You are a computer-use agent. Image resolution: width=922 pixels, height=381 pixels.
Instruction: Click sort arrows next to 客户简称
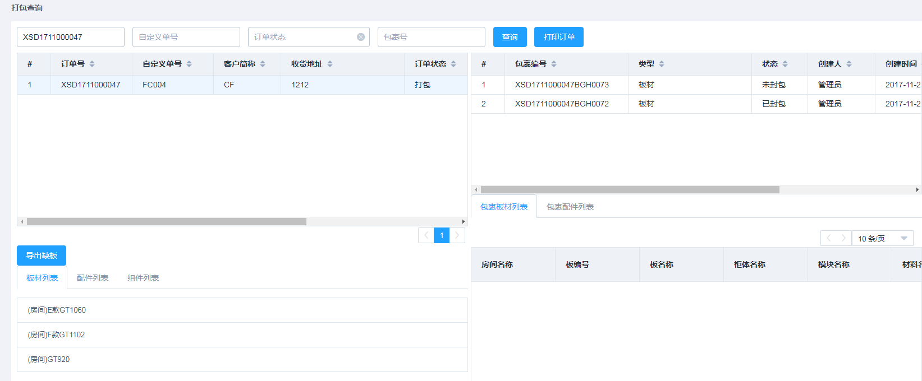[263, 64]
